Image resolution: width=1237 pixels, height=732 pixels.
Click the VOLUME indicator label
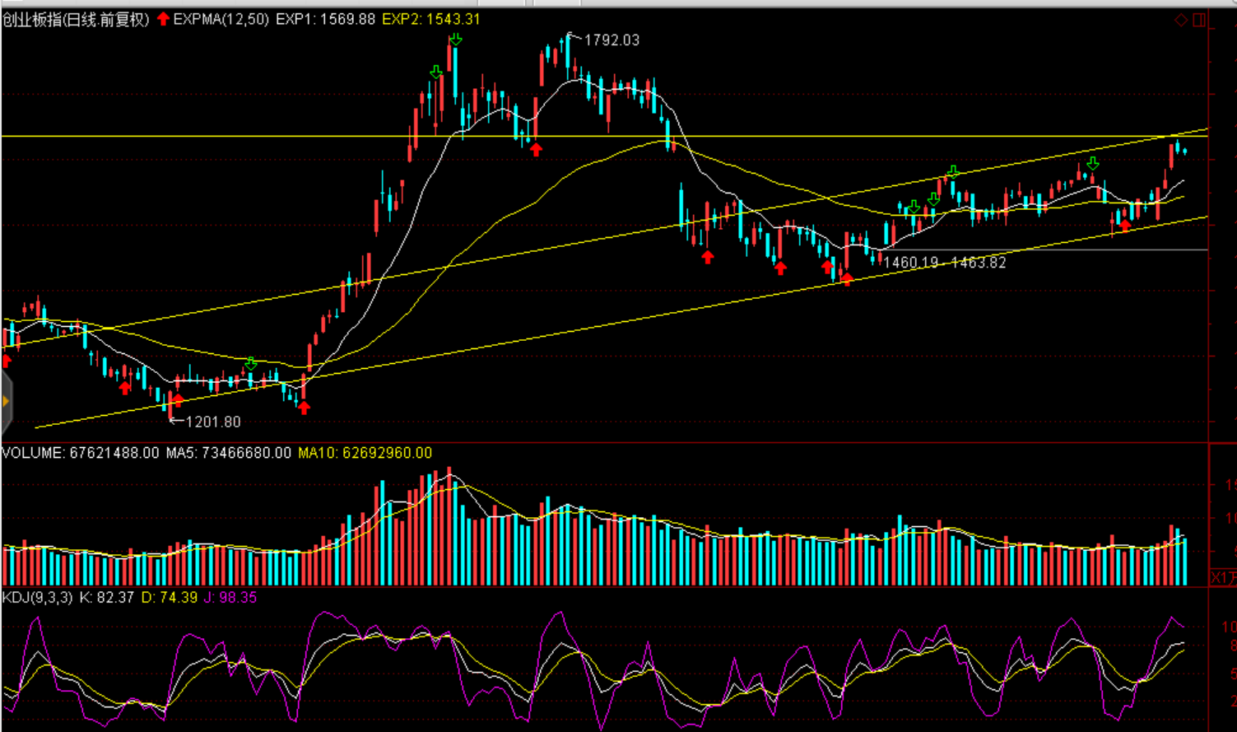32,453
